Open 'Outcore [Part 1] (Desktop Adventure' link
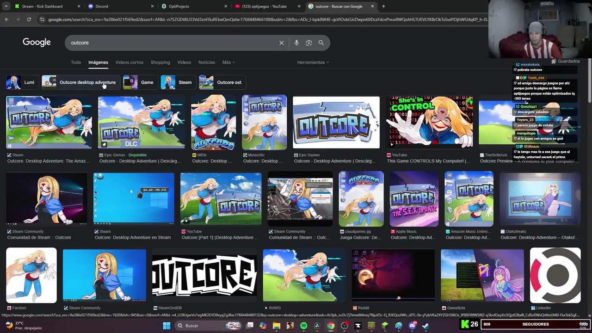Viewport: 592px width, 333px height. pos(220,237)
